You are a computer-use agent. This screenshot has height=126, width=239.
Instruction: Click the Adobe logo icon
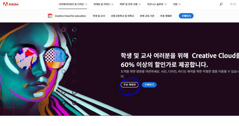click(x=5, y=4)
